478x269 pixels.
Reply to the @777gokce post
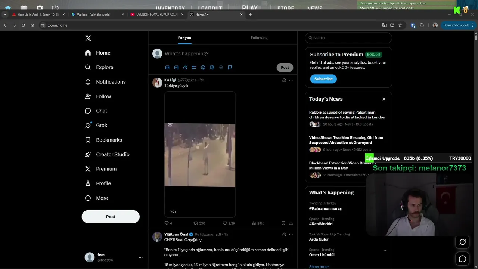click(168, 223)
